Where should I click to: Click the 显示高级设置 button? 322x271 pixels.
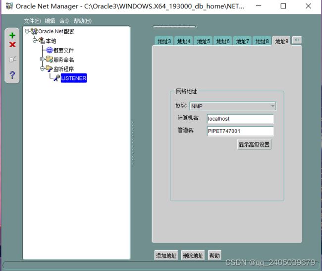click(254, 144)
